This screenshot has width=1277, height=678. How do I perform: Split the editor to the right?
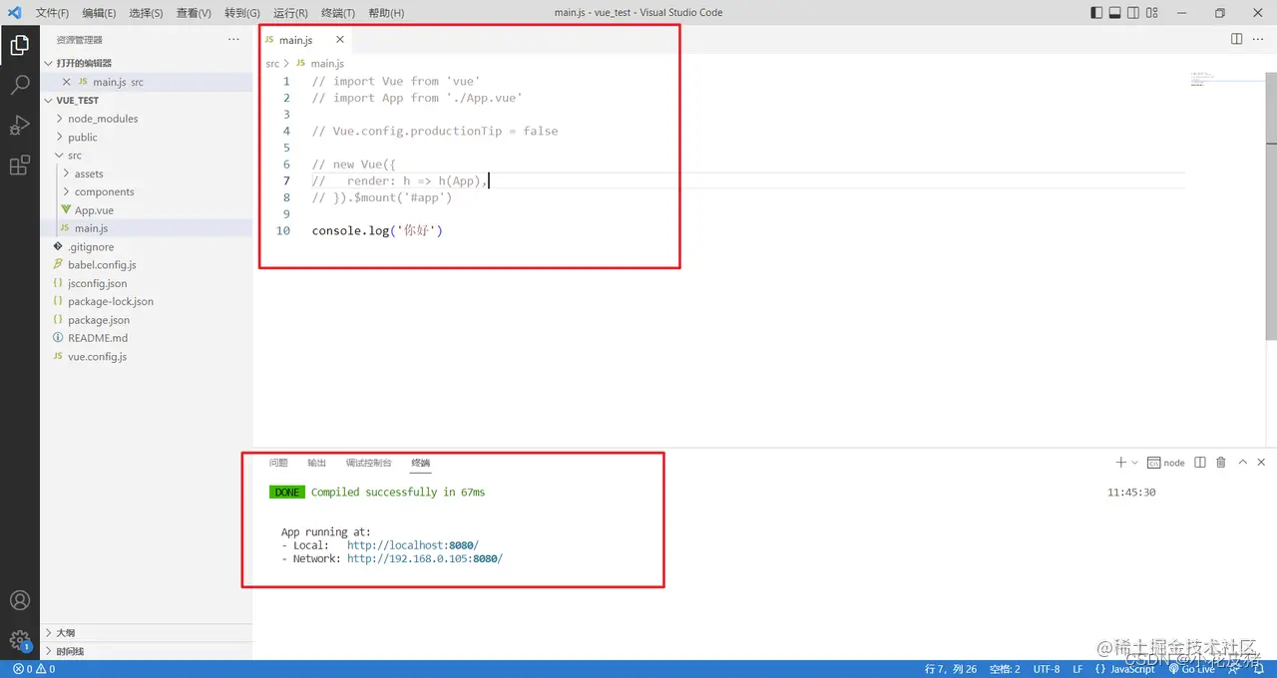[x=1236, y=39]
